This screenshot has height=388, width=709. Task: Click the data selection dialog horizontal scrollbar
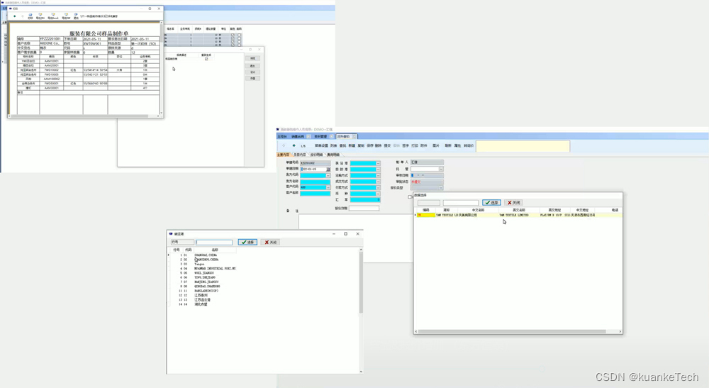pyautogui.click(x=512, y=331)
